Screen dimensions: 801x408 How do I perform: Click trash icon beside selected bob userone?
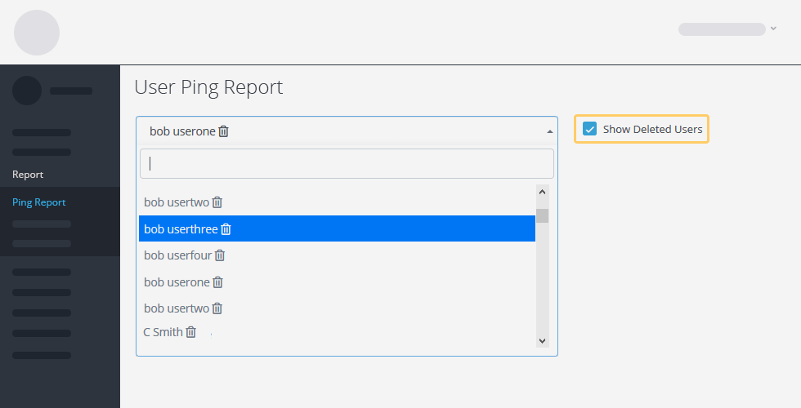(x=224, y=131)
